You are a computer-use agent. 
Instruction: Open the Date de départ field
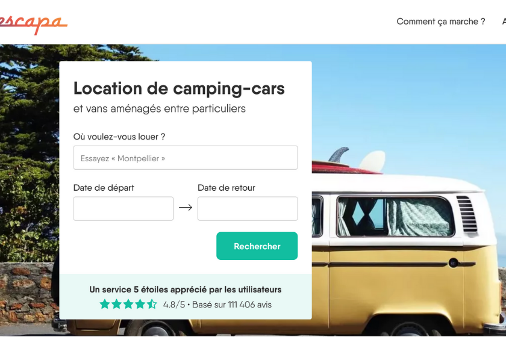pyautogui.click(x=123, y=209)
